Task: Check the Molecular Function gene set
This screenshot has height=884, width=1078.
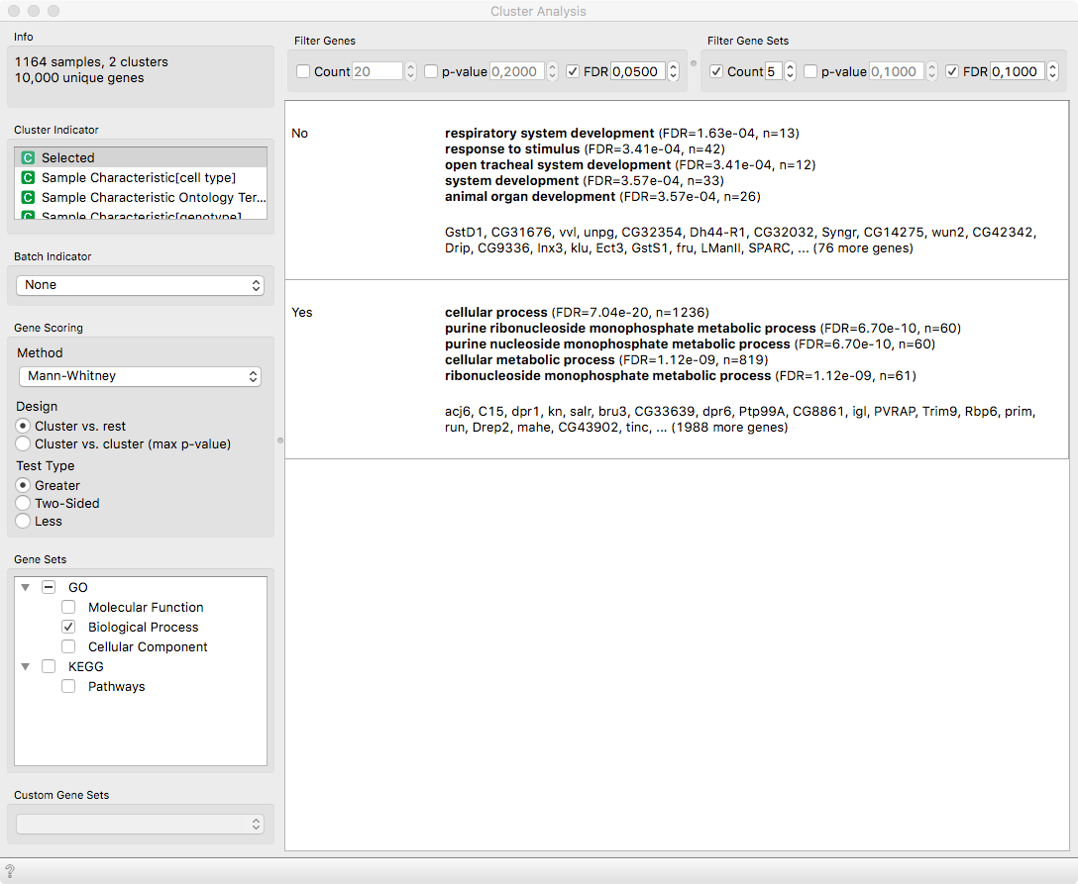Action: point(68,607)
